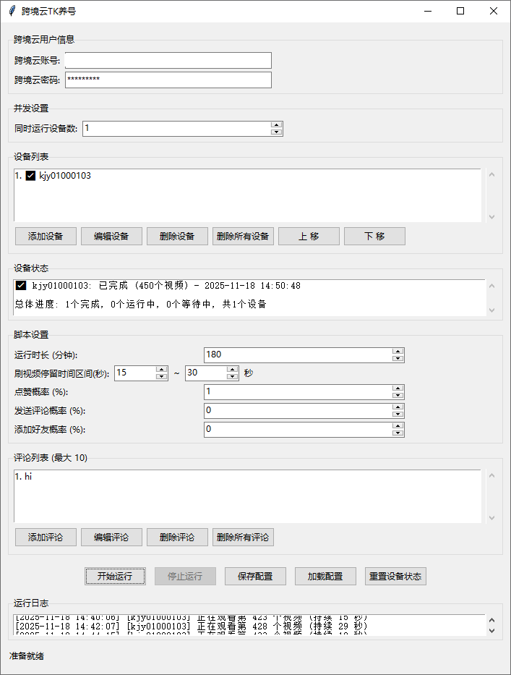The height and width of the screenshot is (675, 511).
Task: Save settings with 保存配置
Action: pos(255,577)
